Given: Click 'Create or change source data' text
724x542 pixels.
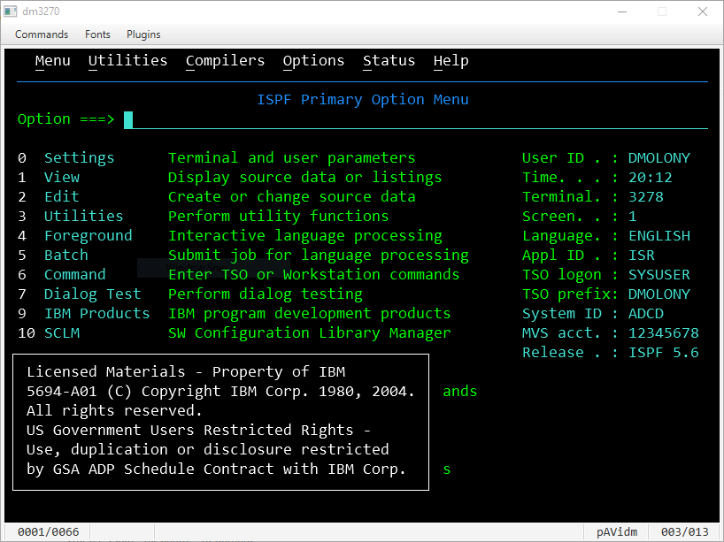Looking at the screenshot, I should [x=291, y=197].
